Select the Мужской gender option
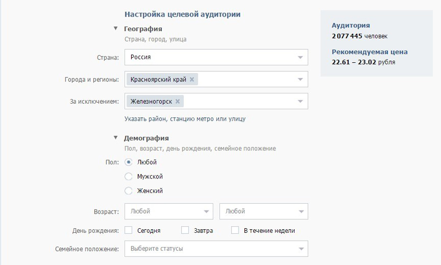 pos(129,176)
